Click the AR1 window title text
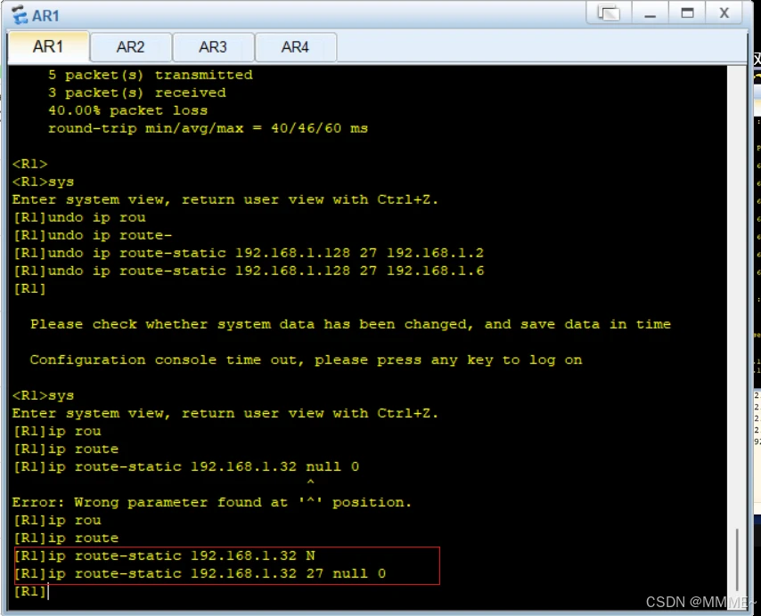761x616 pixels. [x=46, y=16]
